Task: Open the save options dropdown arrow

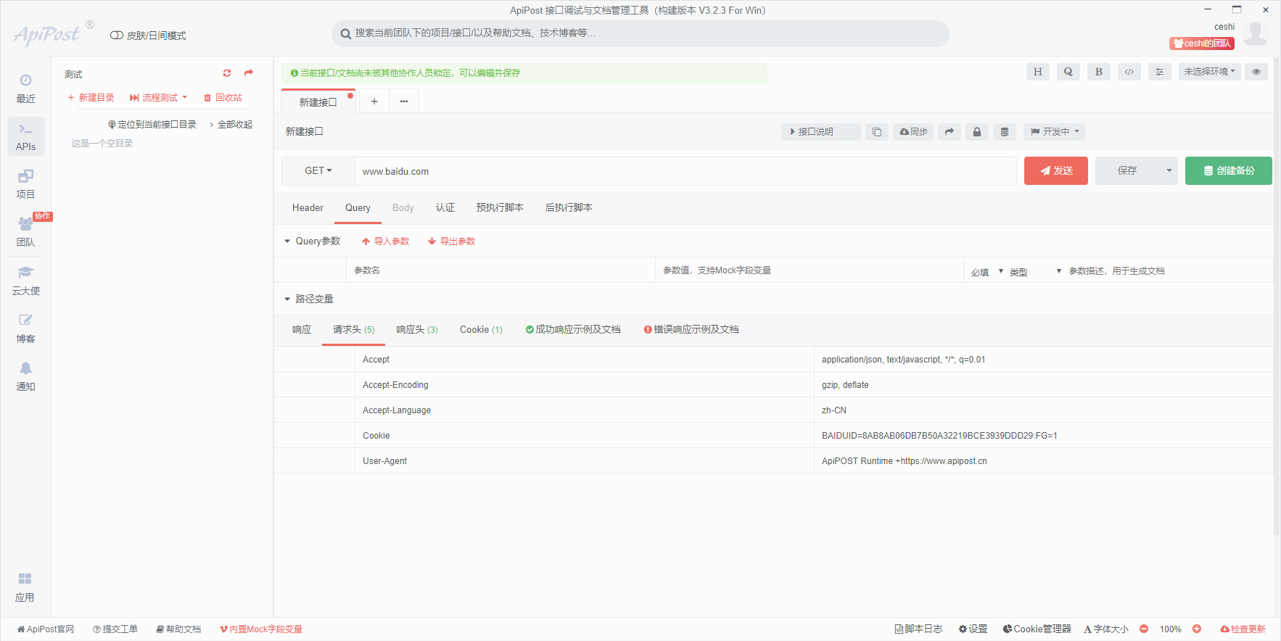Action: tap(1169, 171)
